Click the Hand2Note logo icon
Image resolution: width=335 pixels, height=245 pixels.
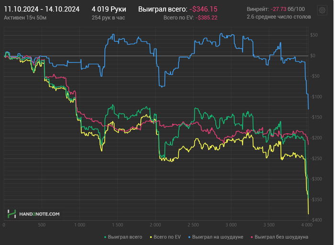point(11,214)
